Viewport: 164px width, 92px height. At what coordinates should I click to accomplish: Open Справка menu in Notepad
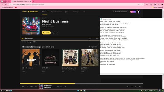coord(118,21)
